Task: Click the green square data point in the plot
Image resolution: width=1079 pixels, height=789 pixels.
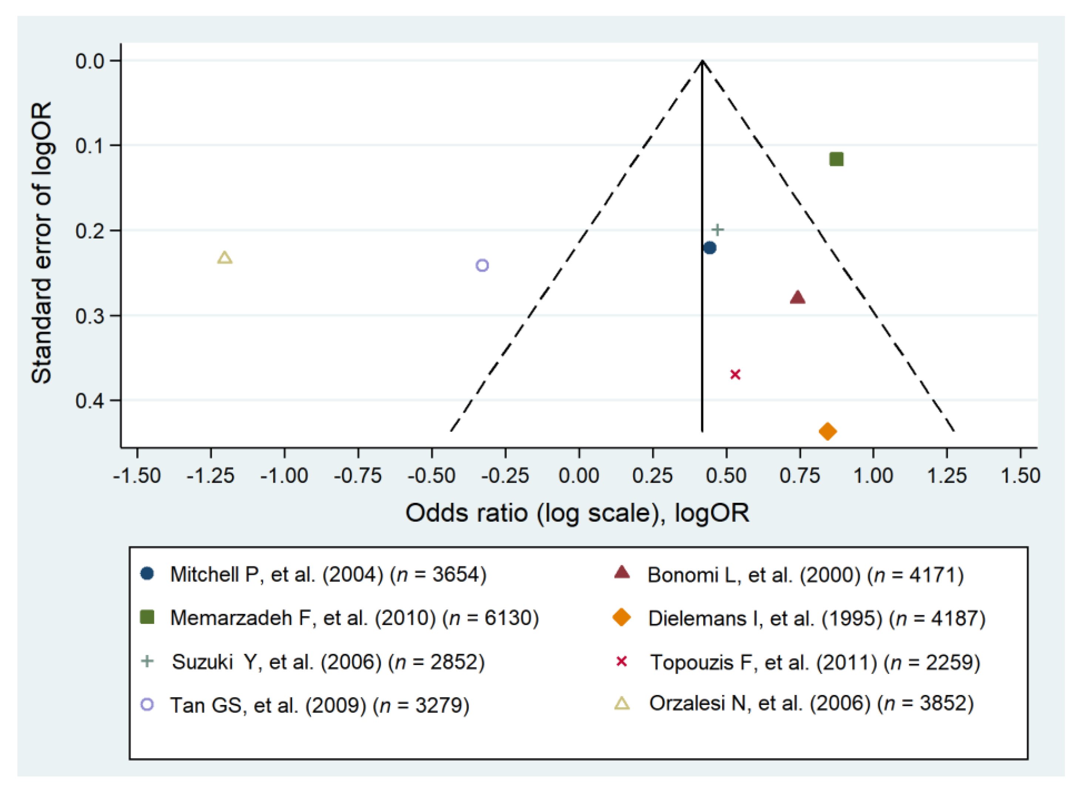Action: (x=836, y=159)
